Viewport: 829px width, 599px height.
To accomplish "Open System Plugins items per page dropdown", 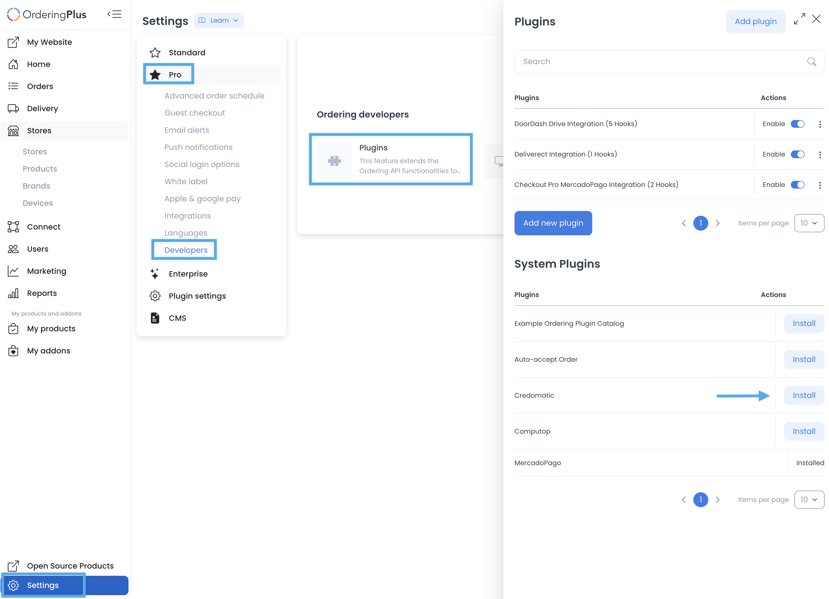I will coord(809,500).
